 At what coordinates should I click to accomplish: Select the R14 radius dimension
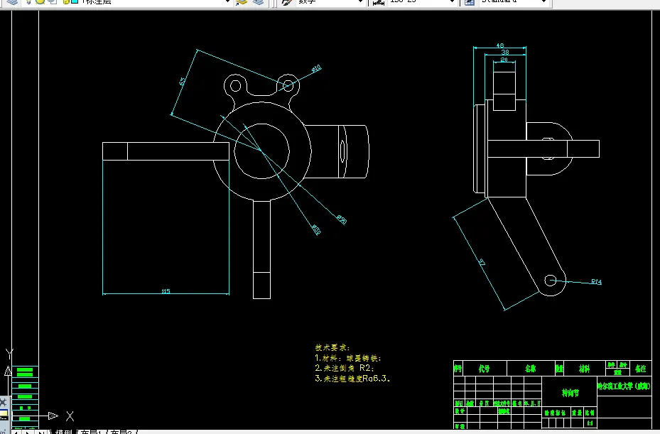(596, 282)
